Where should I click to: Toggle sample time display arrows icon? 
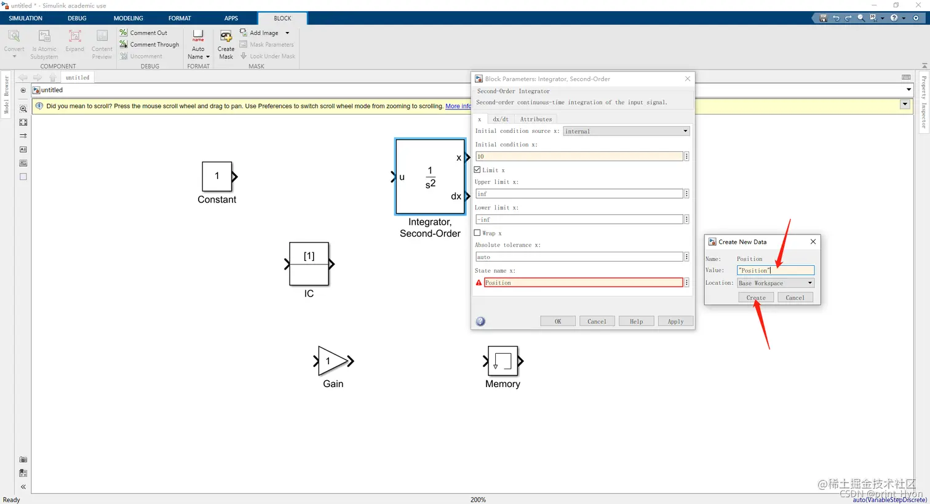23,136
